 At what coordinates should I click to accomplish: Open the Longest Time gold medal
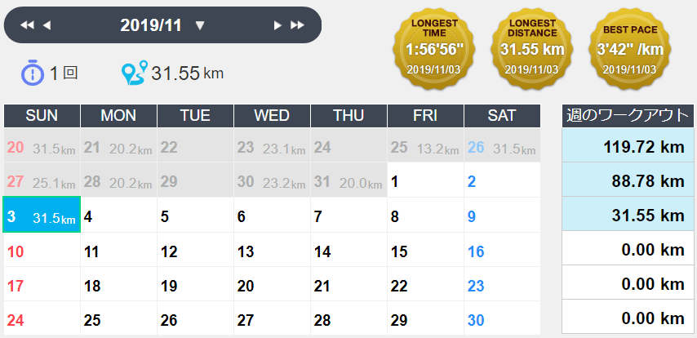[x=434, y=47]
